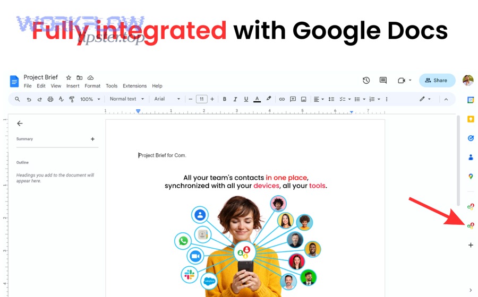Open the highlight color pen
Image resolution: width=478 pixels, height=297 pixels.
[268, 99]
